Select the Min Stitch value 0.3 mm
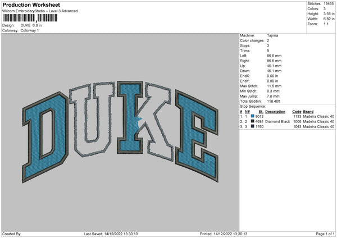This screenshot has width=337, height=238. (x=273, y=91)
